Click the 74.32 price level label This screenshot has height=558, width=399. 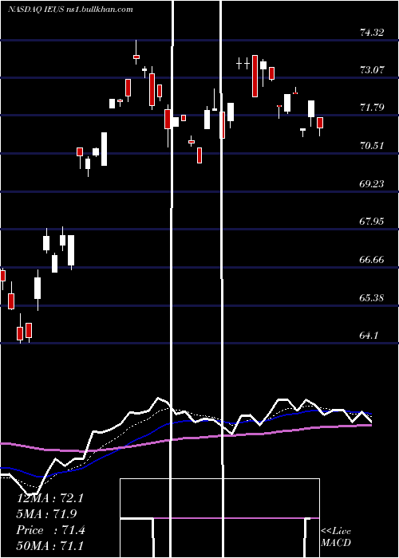coord(372,33)
